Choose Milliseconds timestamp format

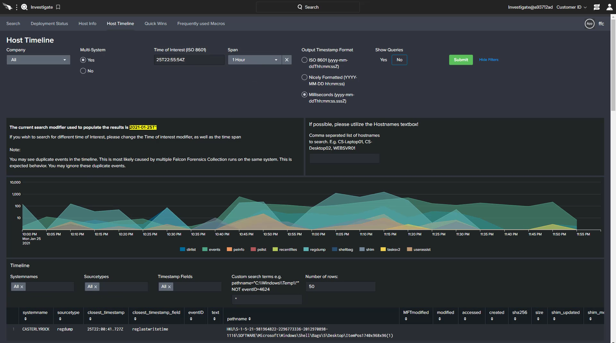click(304, 94)
